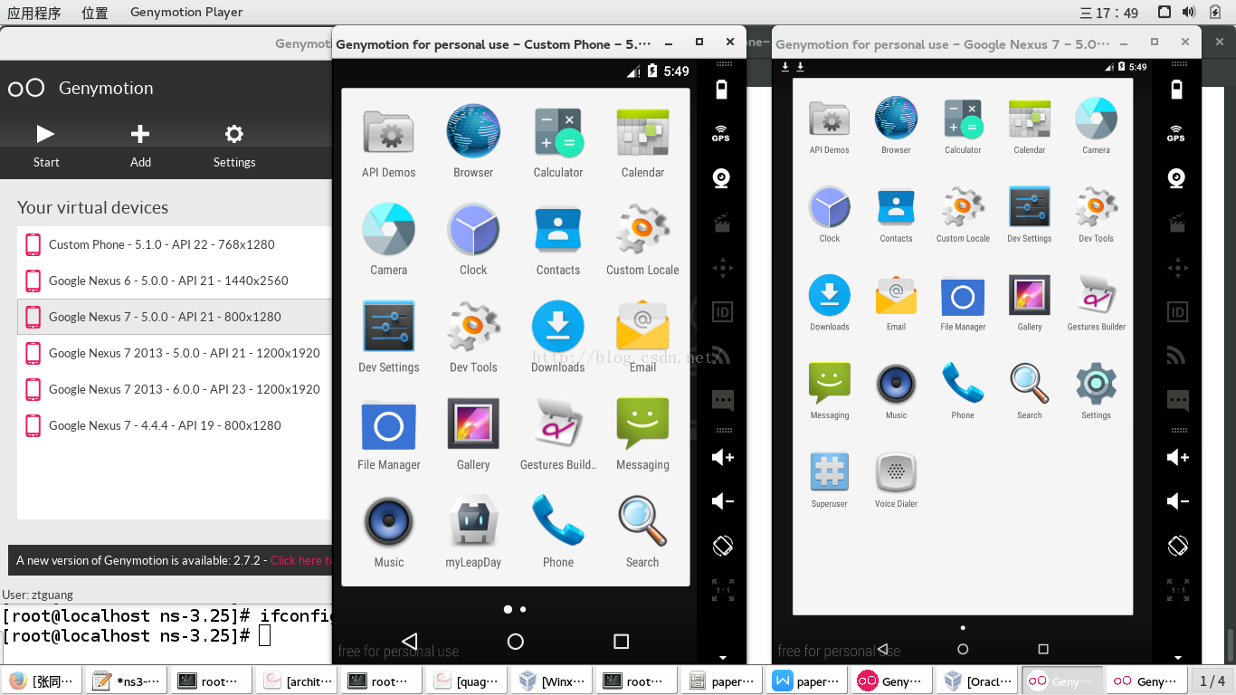
Task: Tap Recents button on Custom Phone
Action: coord(621,641)
